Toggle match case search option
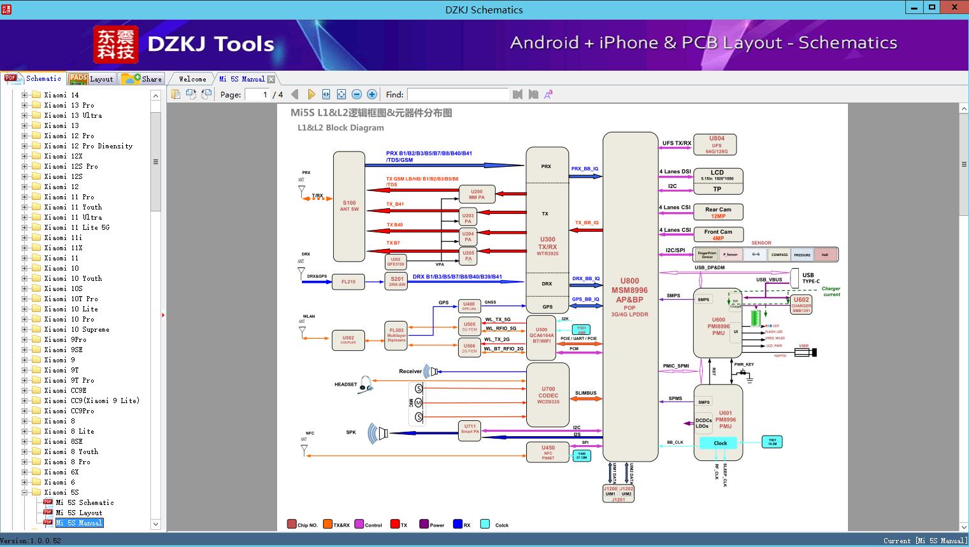This screenshot has width=969, height=547. (x=548, y=94)
